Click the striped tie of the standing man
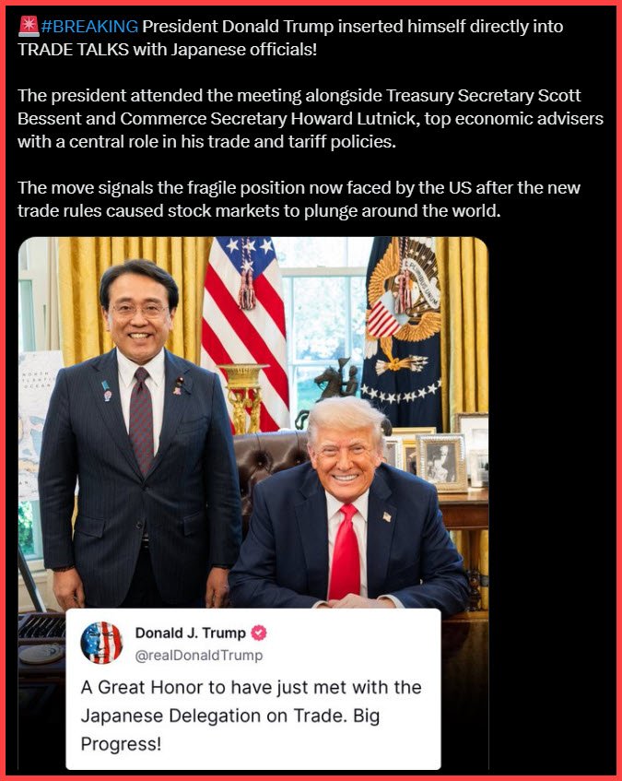Image resolution: width=622 pixels, height=781 pixels. click(x=142, y=420)
